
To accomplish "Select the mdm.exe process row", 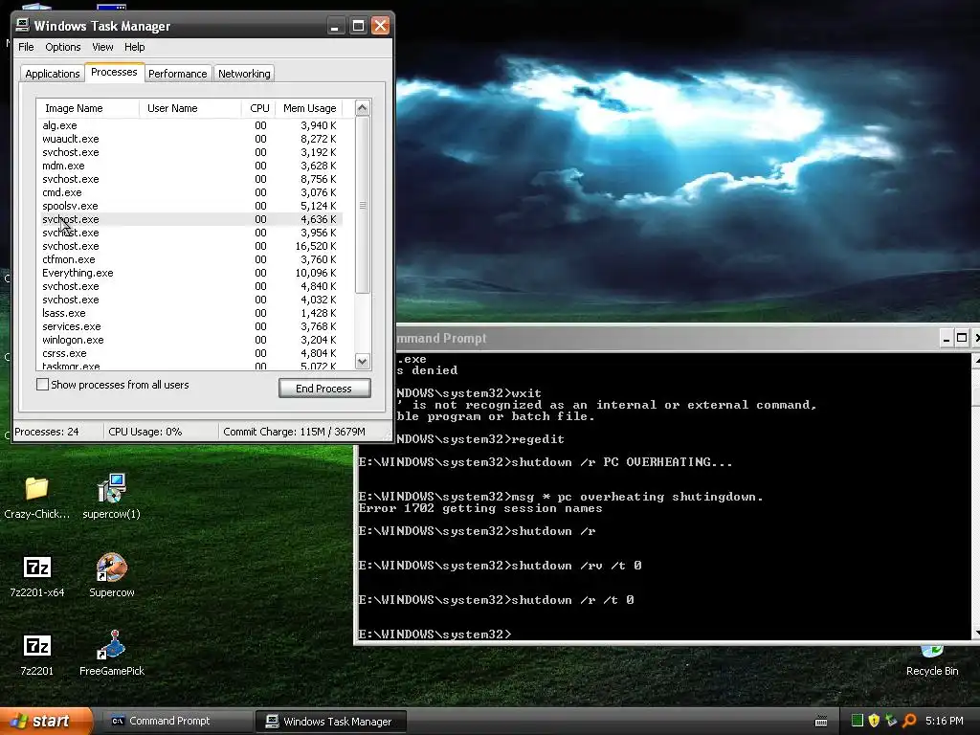I will click(190, 166).
